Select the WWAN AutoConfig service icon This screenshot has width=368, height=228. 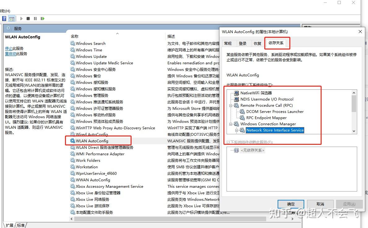coord(72,180)
